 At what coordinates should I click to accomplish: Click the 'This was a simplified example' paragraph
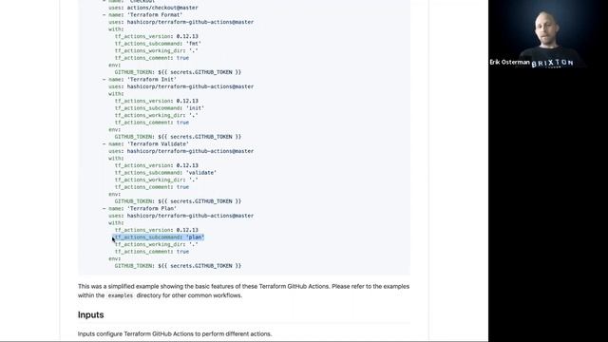coord(243,291)
